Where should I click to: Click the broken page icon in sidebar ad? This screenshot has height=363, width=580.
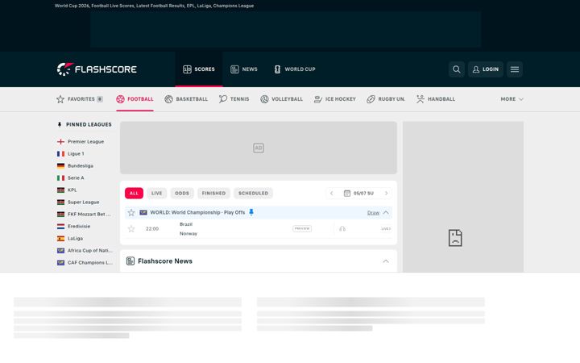(455, 238)
